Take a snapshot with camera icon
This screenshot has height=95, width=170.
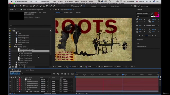click(81, 67)
